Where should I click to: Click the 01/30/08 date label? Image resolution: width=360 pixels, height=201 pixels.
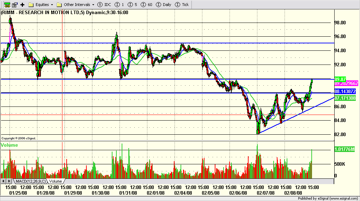100,193
